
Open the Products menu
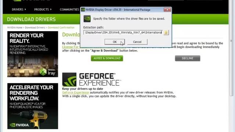(x=43, y=10)
